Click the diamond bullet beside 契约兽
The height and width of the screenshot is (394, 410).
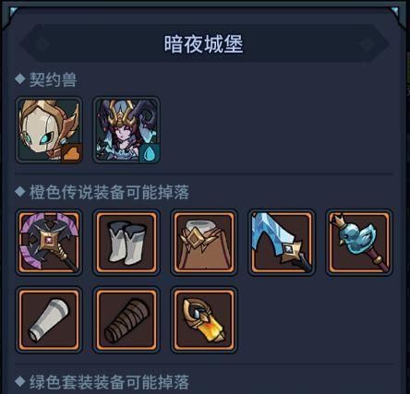pyautogui.click(x=20, y=79)
